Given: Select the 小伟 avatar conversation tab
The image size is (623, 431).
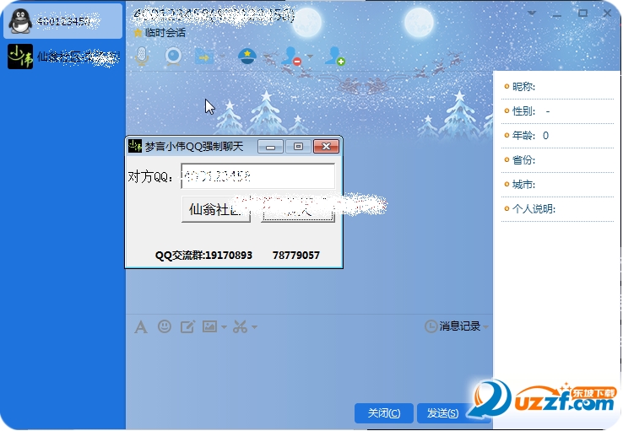Looking at the screenshot, I should [62, 57].
